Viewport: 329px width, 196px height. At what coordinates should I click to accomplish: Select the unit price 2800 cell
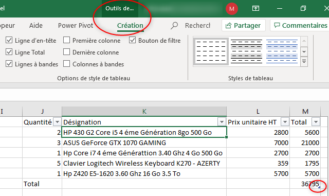(x=258, y=132)
